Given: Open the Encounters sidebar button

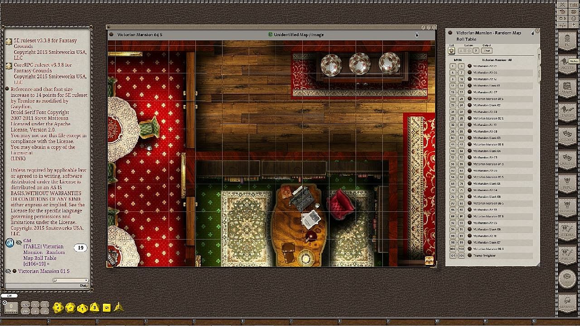Looking at the screenshot, I should (567, 207).
